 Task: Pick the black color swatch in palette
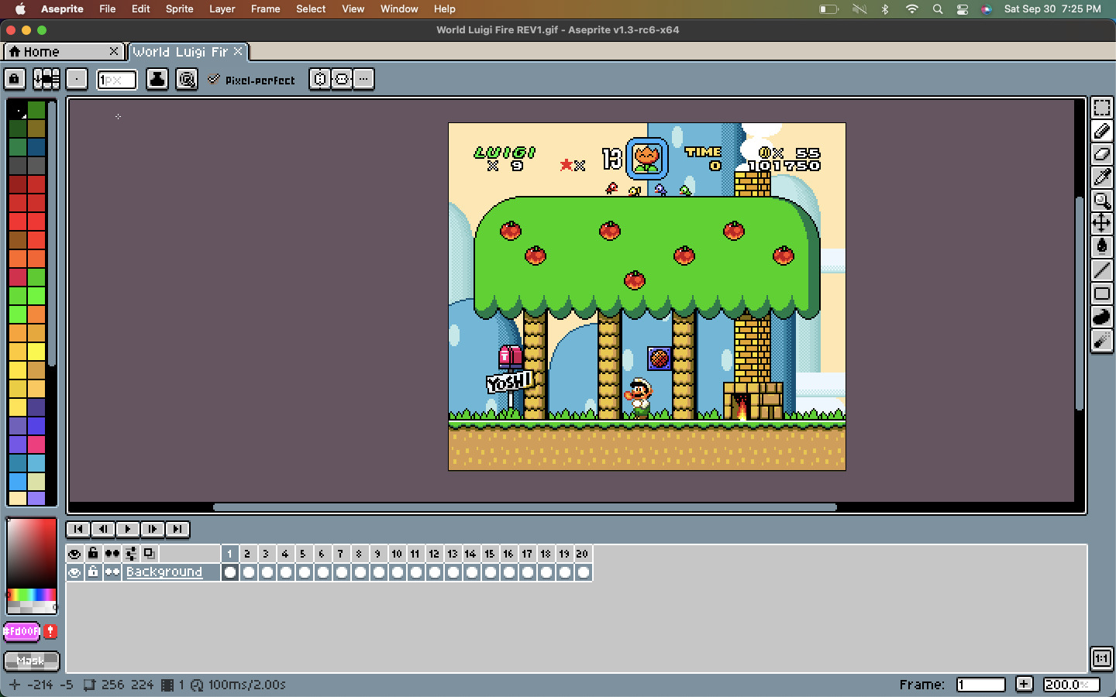tap(18, 110)
